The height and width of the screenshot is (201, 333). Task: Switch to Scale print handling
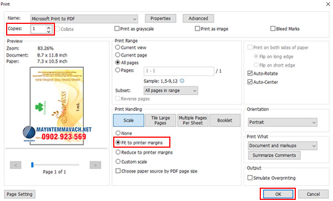click(129, 120)
